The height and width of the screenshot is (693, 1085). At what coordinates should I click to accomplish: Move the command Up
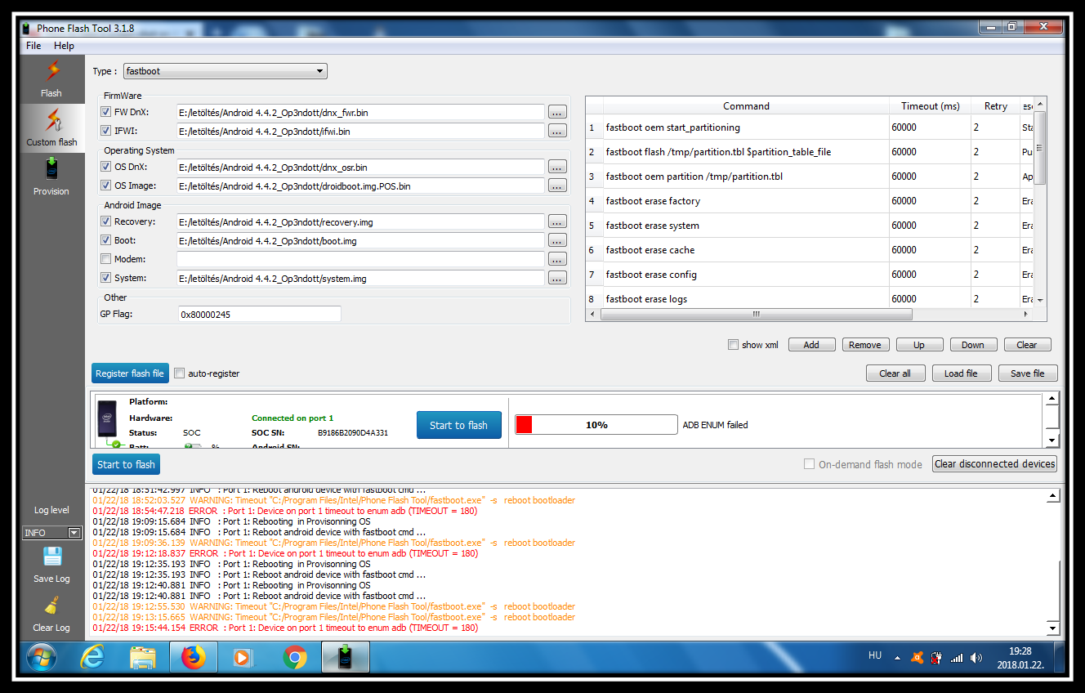pos(919,345)
